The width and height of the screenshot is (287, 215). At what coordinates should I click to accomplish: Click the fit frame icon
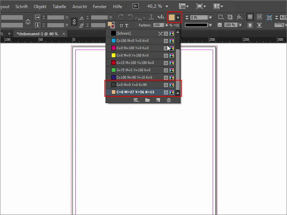(x=269, y=18)
